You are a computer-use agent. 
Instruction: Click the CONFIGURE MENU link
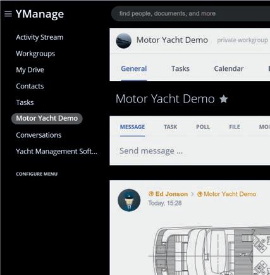click(37, 174)
